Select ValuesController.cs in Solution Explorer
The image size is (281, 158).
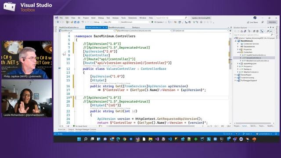coord(253,58)
